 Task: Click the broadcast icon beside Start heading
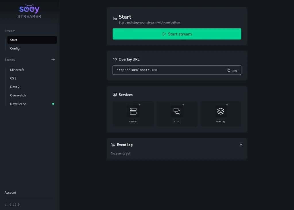pyautogui.click(x=115, y=19)
